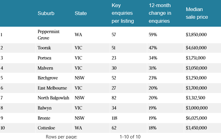Image resolution: width=221 pixels, height=139 pixels.
Task: Click the Toorak suburb row
Action: (45, 48)
